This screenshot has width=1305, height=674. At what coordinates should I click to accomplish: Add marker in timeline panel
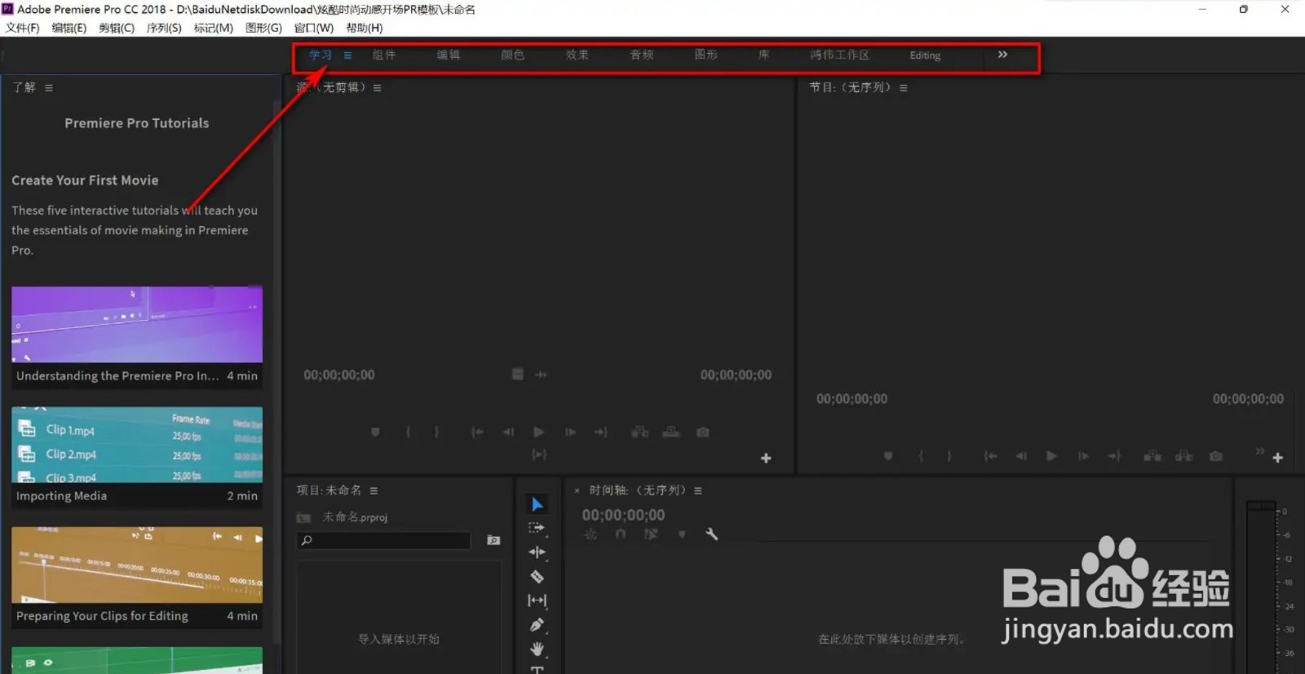point(682,534)
